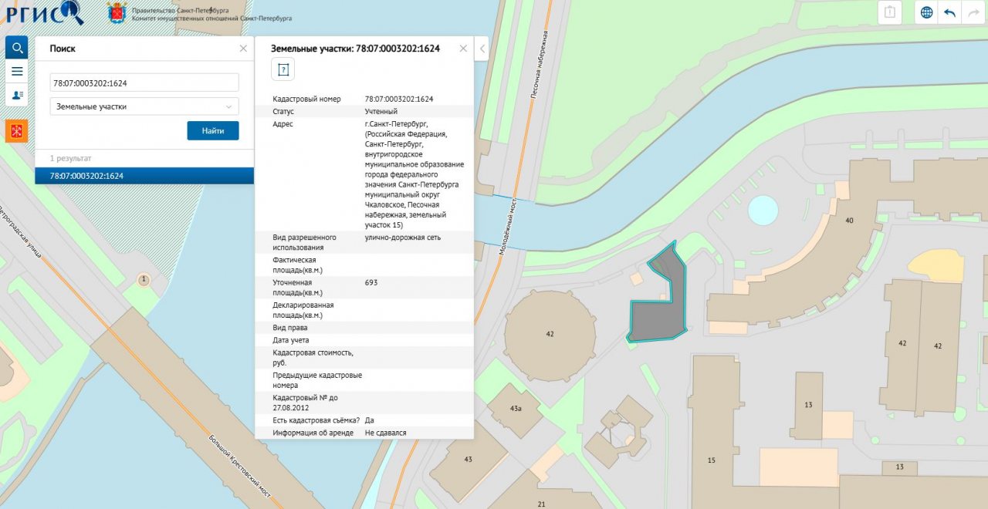The width and height of the screenshot is (988, 509).
Task: Click the forward map view arrow
Action: pyautogui.click(x=973, y=13)
